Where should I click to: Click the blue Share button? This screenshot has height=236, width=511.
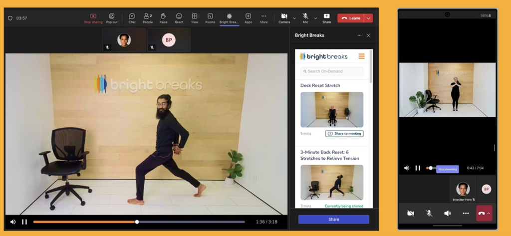tap(333, 220)
